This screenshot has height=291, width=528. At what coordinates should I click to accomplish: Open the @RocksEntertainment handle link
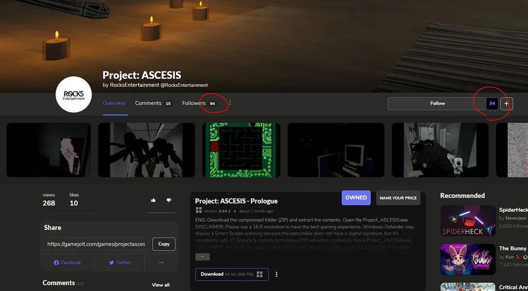(x=184, y=85)
